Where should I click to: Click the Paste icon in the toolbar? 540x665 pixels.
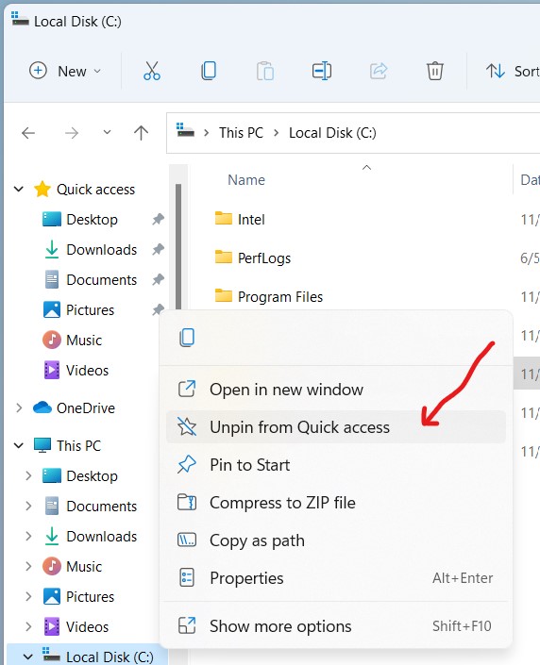(265, 71)
